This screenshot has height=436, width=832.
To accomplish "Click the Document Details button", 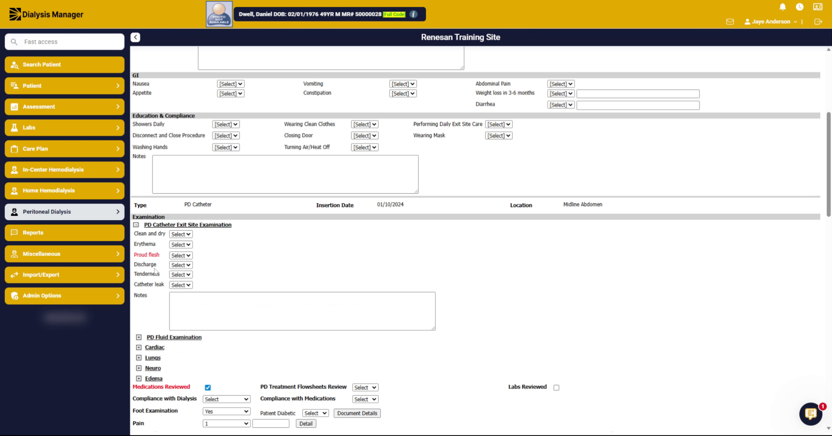I will (x=357, y=413).
